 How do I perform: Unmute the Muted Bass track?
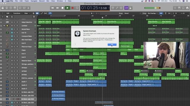[12, 29]
